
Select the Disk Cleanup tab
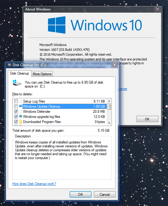point(19,73)
